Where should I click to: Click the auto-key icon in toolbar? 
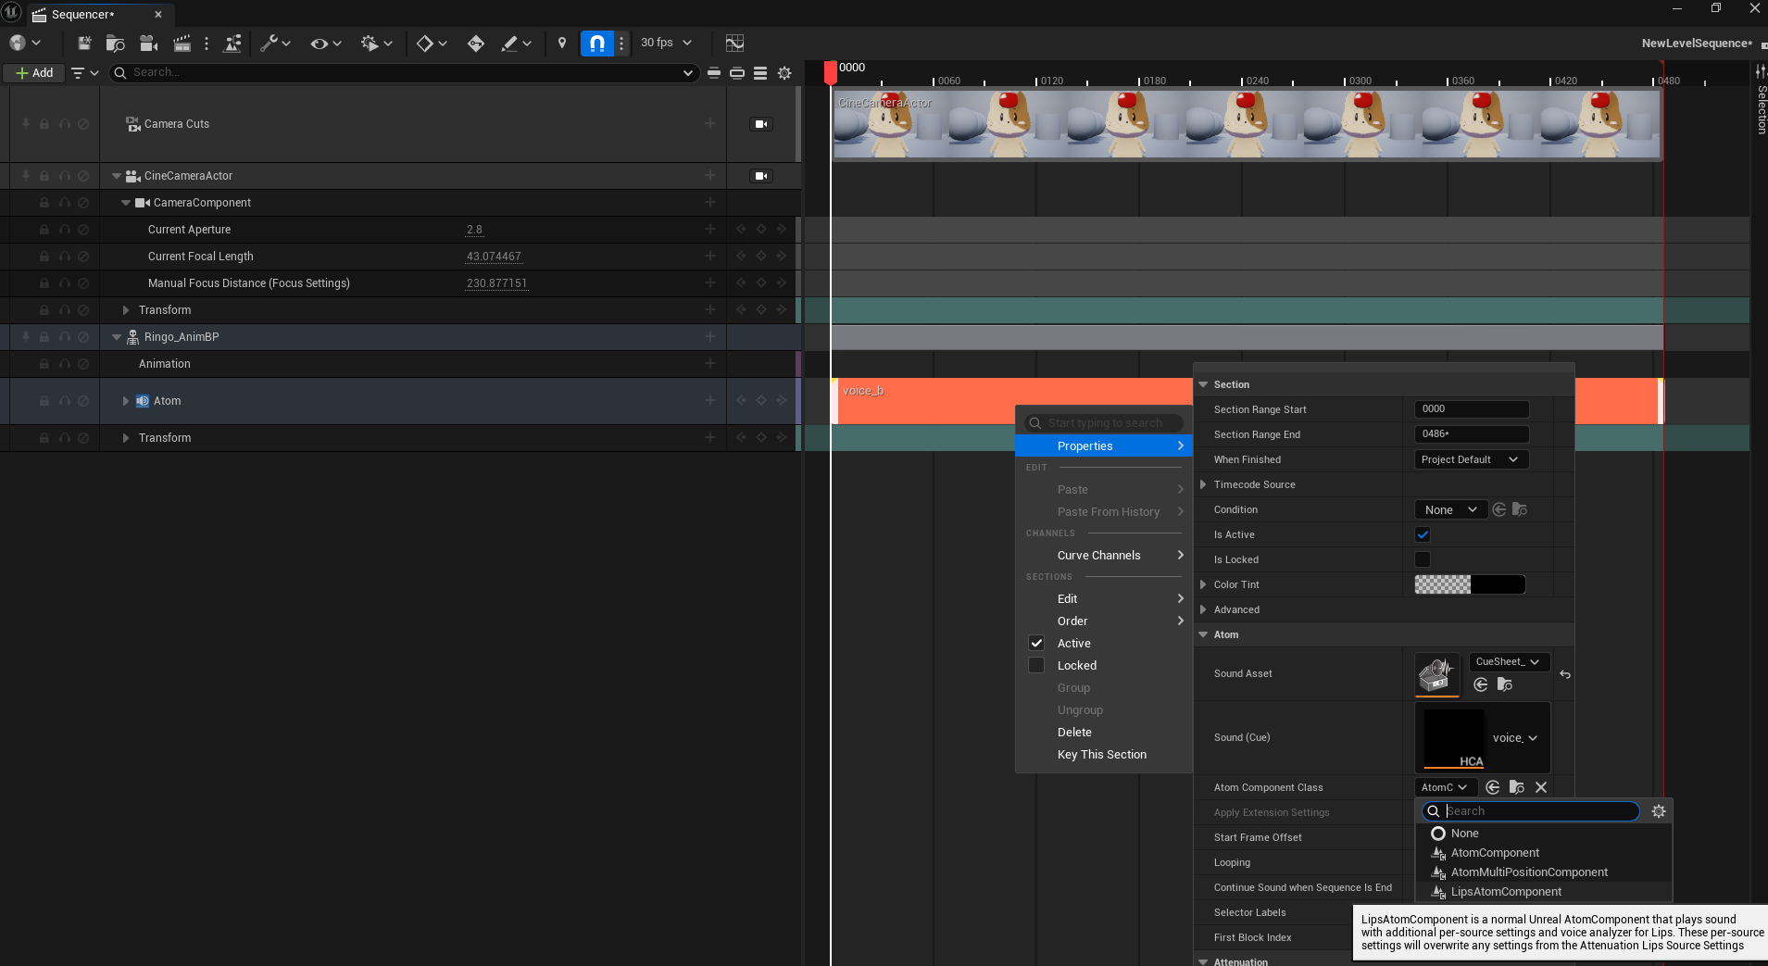475,44
